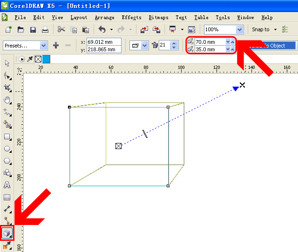Print the document
Screen dimensions: 298x252
[x=45, y=29]
